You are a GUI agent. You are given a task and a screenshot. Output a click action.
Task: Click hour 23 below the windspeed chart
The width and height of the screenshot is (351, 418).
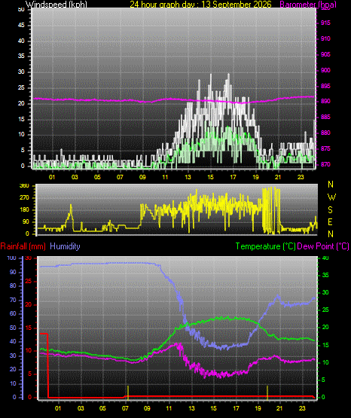[301, 177]
